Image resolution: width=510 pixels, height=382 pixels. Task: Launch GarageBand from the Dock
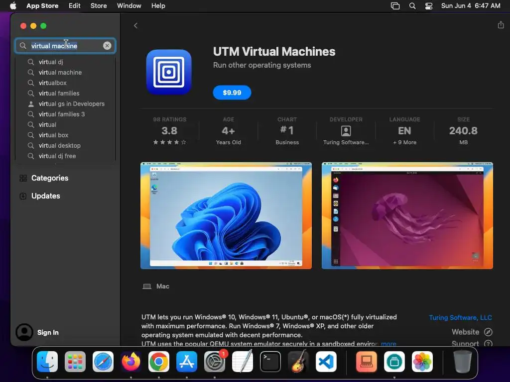point(298,361)
